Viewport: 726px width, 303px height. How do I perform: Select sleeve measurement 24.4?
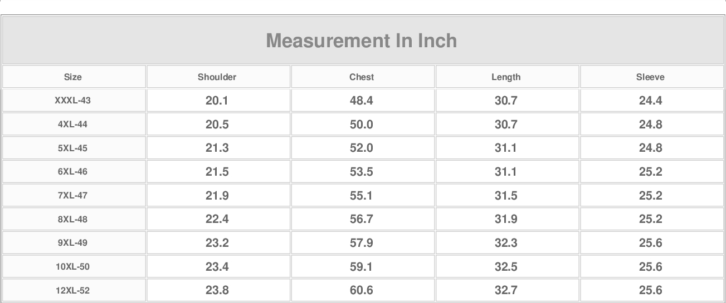pos(650,101)
